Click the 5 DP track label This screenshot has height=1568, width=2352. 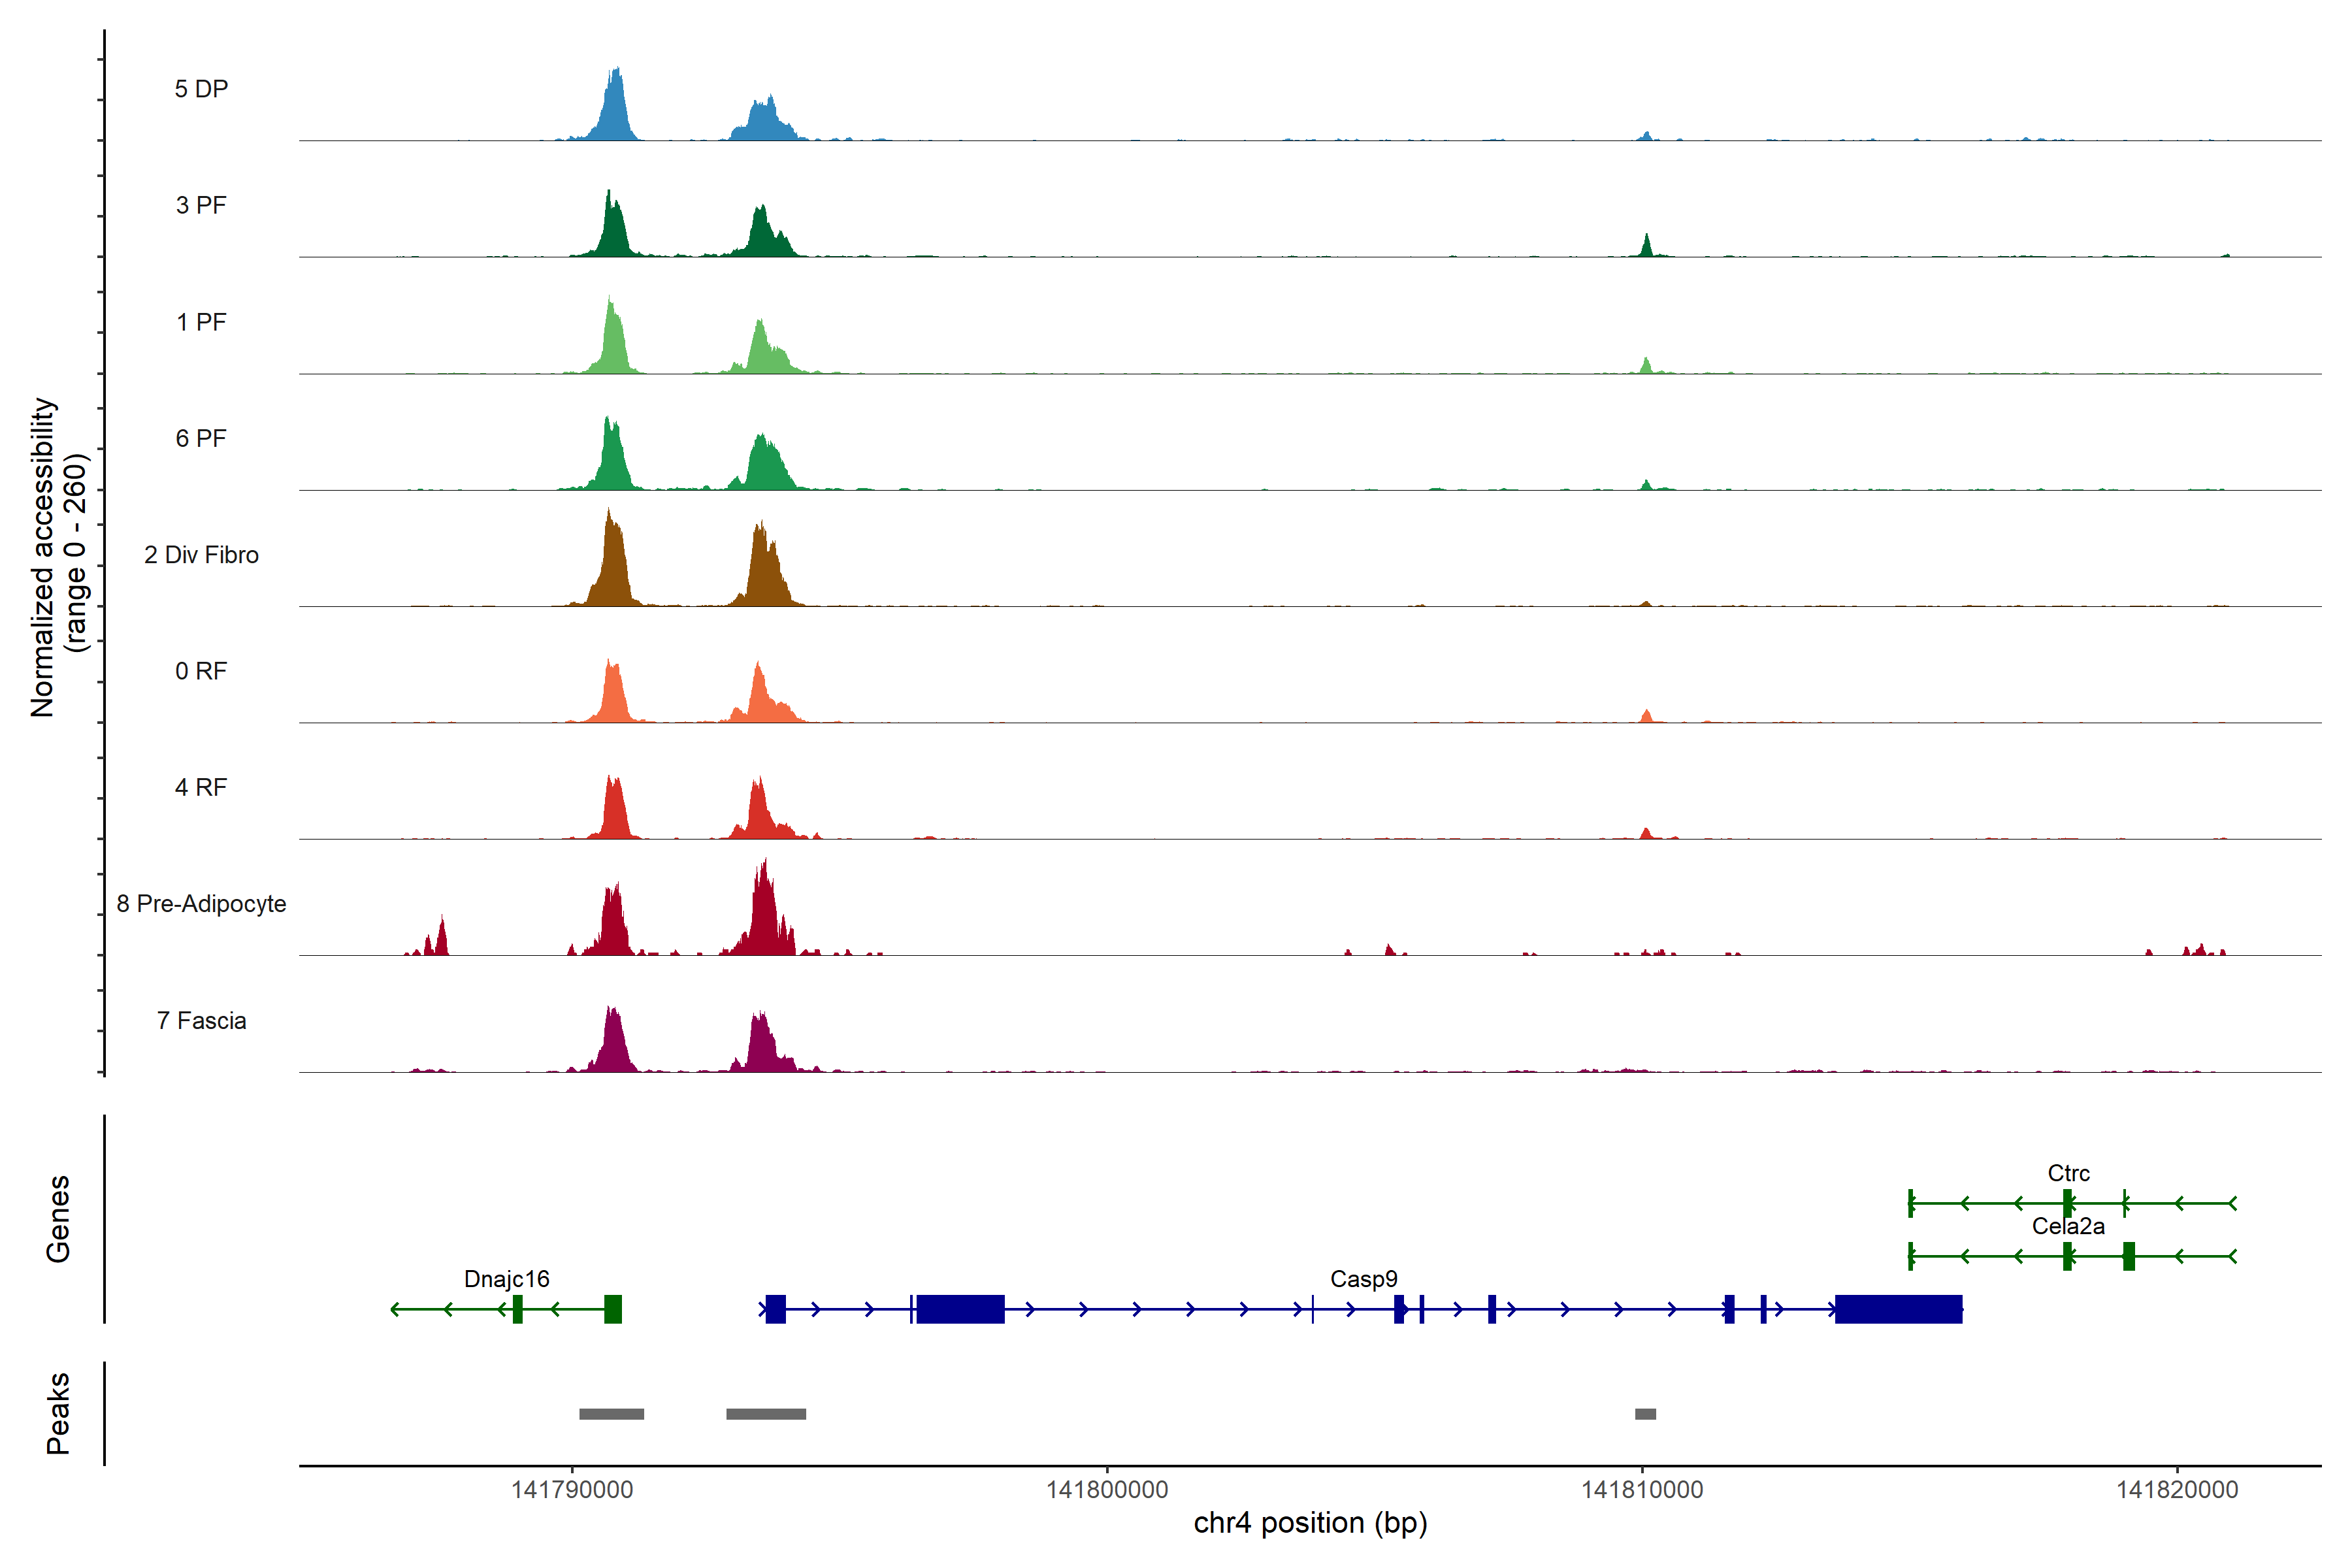click(x=201, y=89)
